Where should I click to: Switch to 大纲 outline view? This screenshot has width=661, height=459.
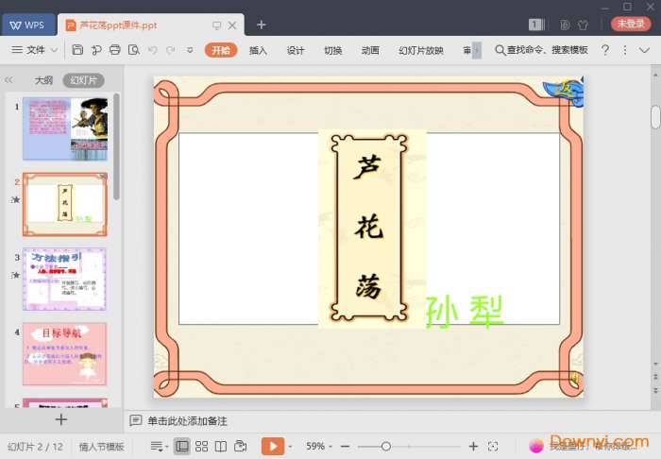pos(43,81)
